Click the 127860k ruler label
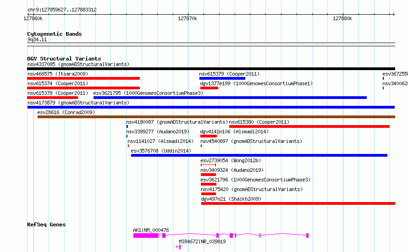This screenshot has width=408, height=252. point(33,18)
